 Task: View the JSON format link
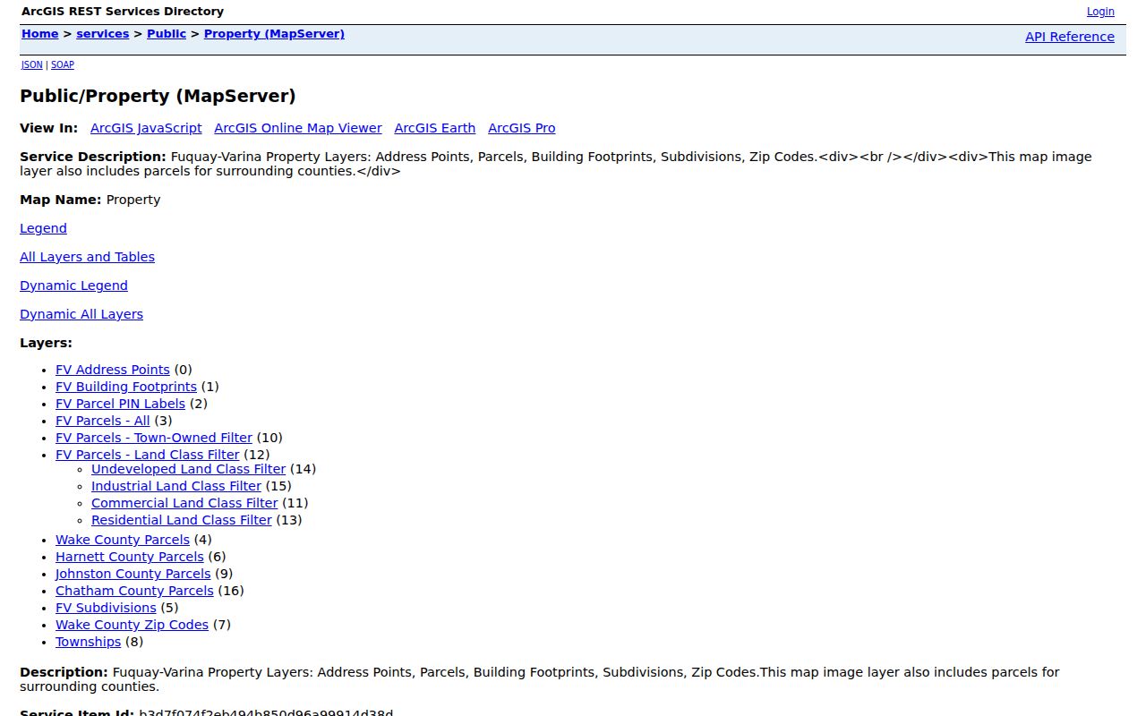coord(31,65)
